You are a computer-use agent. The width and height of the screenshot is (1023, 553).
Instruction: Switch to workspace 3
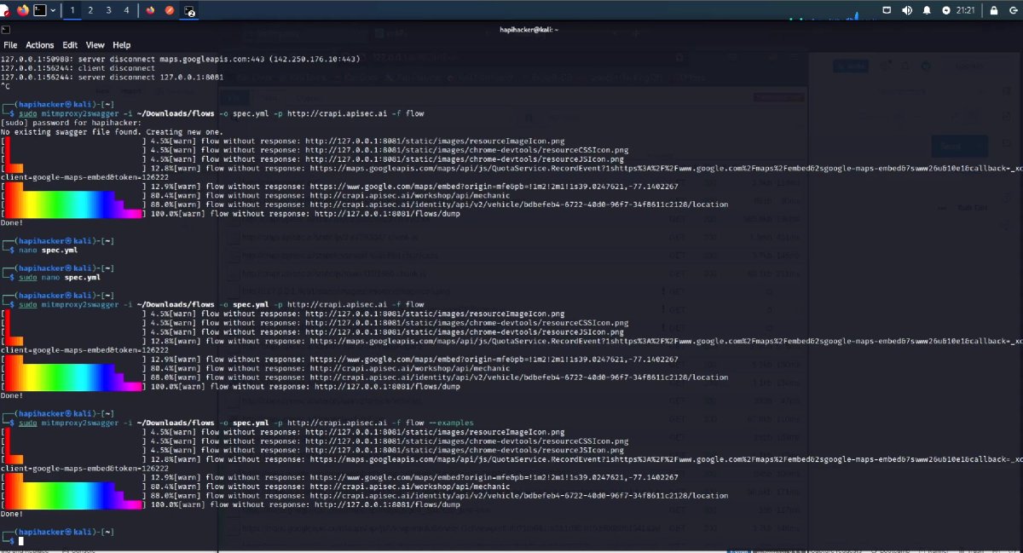[x=108, y=10]
